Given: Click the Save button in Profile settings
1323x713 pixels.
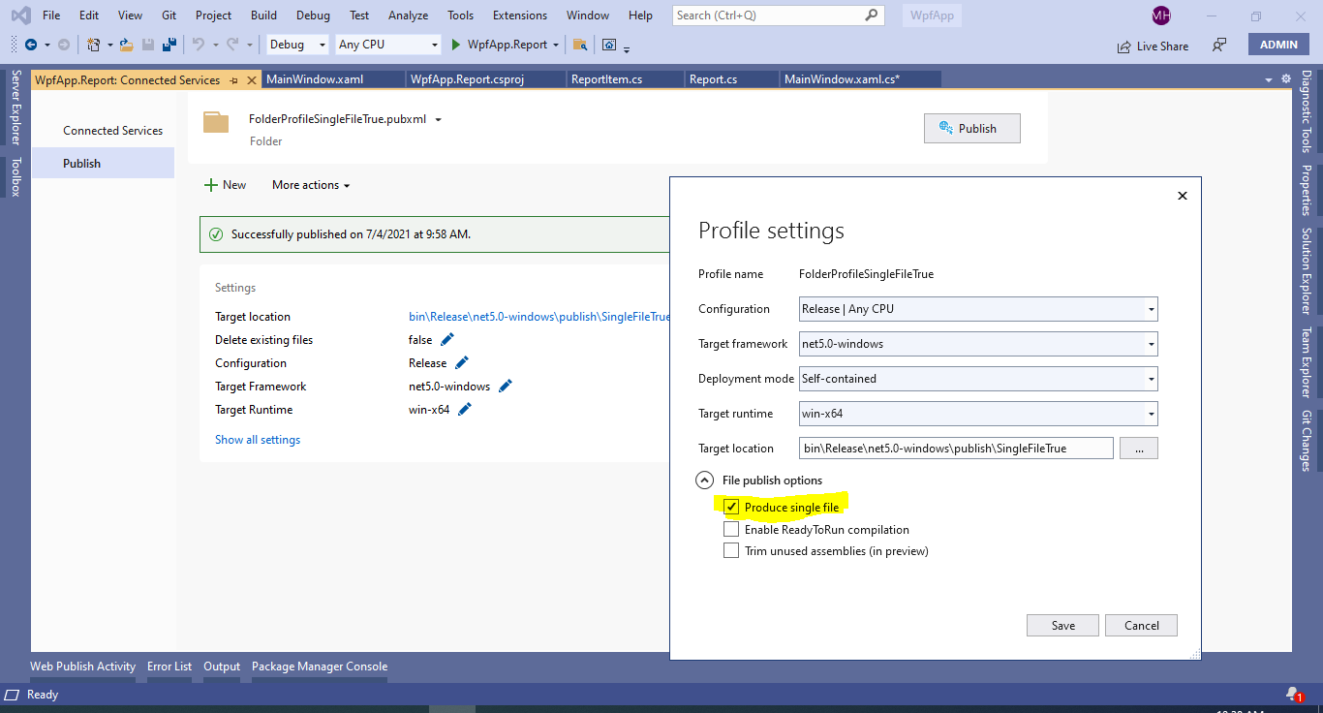Looking at the screenshot, I should point(1062,625).
